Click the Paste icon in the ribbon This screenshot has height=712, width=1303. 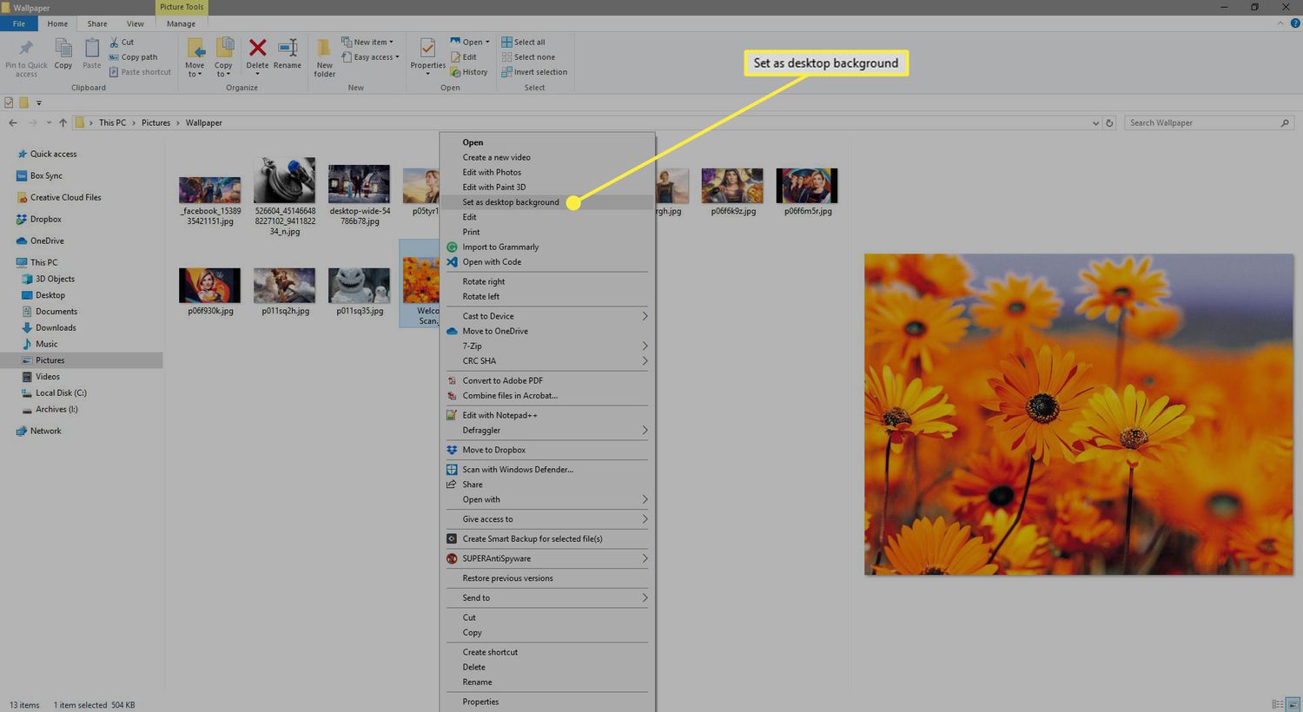(92, 48)
